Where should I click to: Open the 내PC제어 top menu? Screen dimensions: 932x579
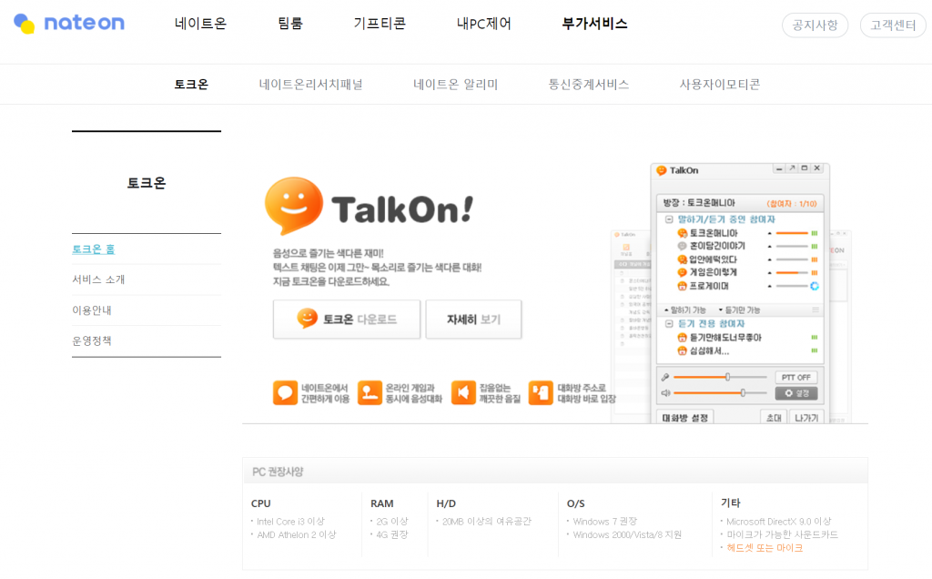484,24
